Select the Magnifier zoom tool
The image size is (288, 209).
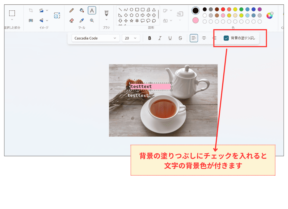click(x=92, y=20)
